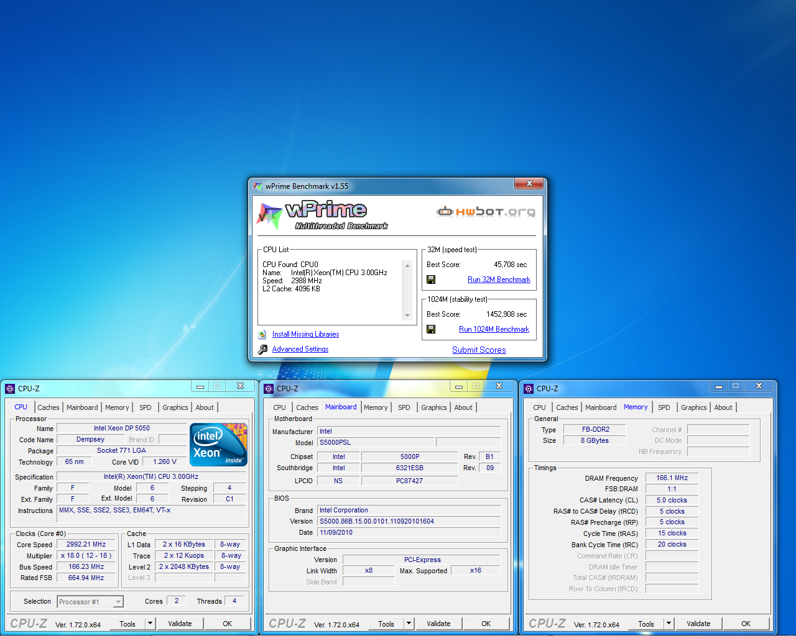796x636 pixels.
Task: Click OK in left CPU-Z window
Action: 228,624
